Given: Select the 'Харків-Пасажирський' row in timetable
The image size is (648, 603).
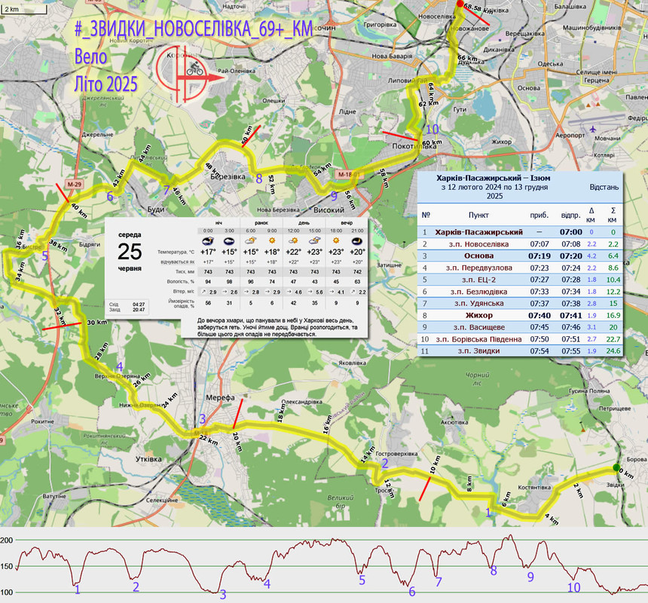Looking at the screenshot, I should click(x=520, y=232).
